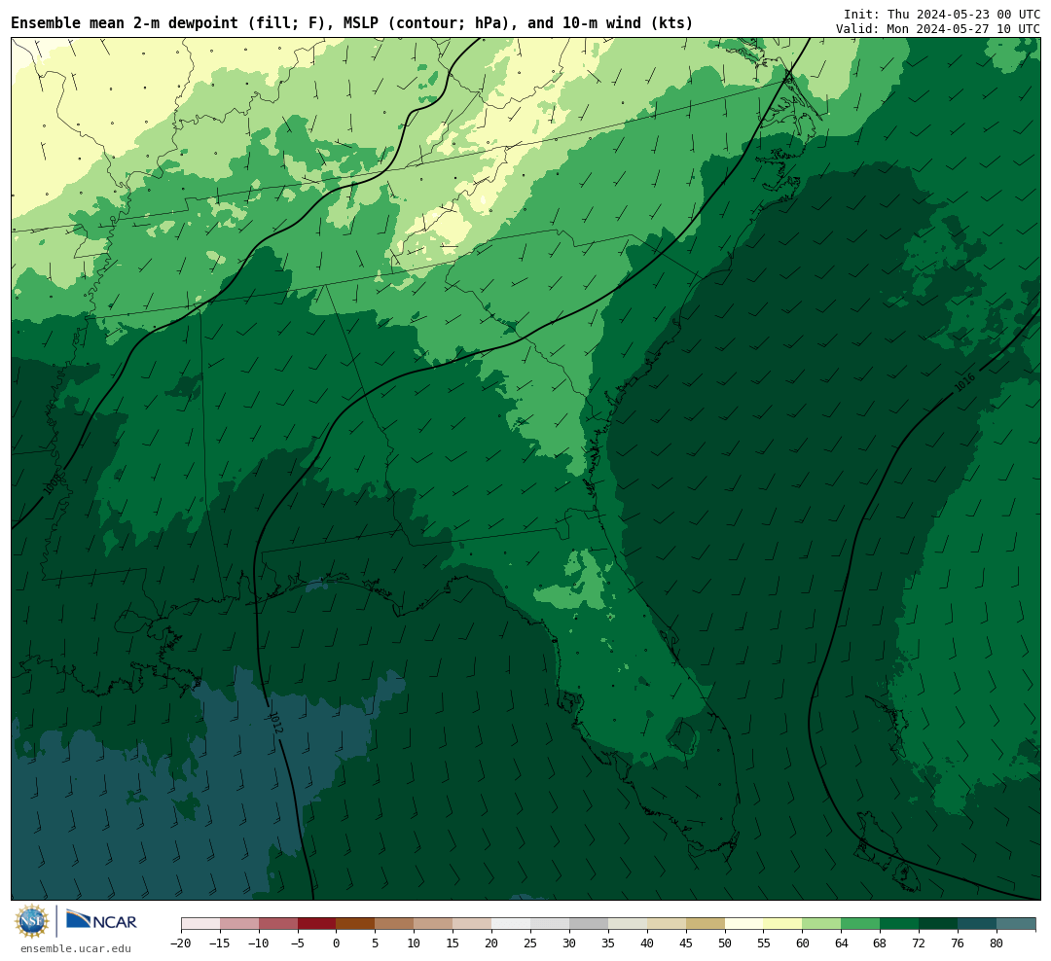The image size is (1051, 961).
Task: Click the 1008 contour label
Action: [x=52, y=482]
